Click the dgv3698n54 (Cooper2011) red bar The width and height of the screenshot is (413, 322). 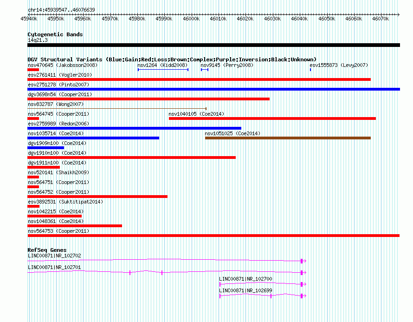click(148, 99)
